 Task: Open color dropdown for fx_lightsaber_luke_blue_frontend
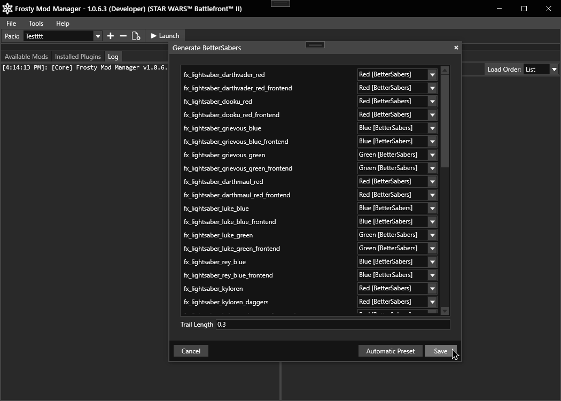[397, 222]
